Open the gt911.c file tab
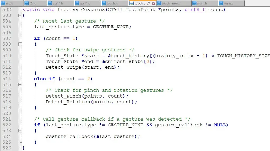Viewport: 270px width, 151px height. tap(84, 3)
